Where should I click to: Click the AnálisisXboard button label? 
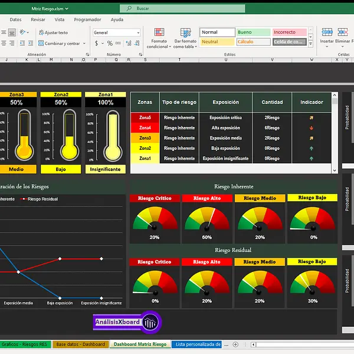click(117, 322)
